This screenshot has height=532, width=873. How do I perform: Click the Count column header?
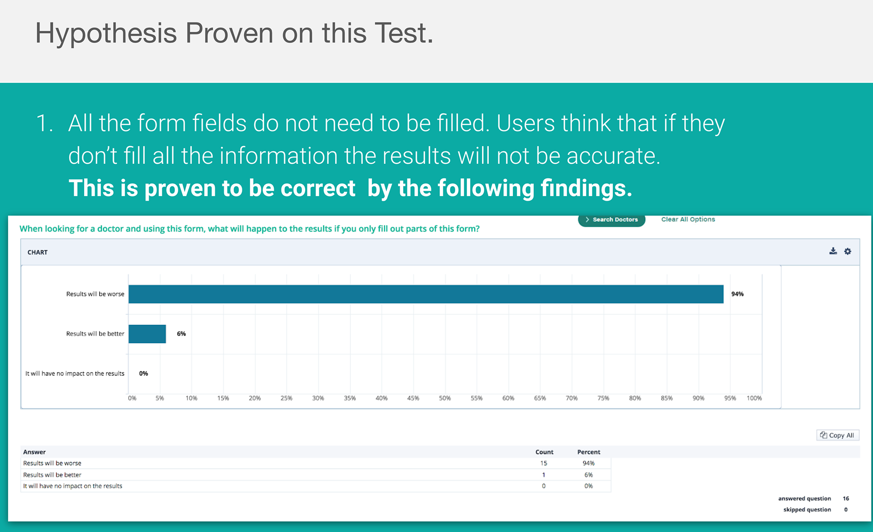[x=544, y=452]
